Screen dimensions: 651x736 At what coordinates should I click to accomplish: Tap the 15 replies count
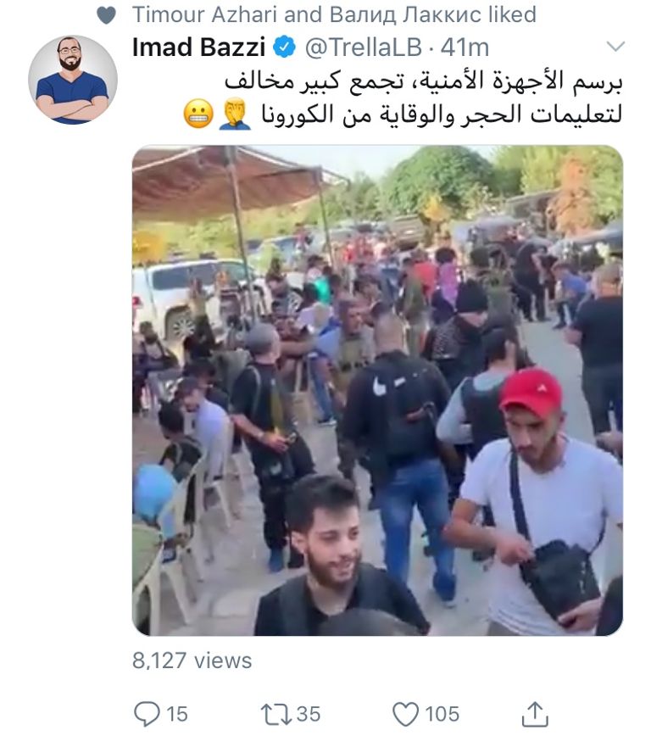pos(177,714)
